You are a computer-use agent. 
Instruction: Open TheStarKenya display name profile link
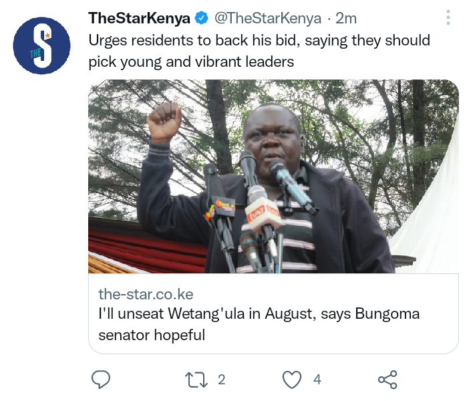coord(139,18)
